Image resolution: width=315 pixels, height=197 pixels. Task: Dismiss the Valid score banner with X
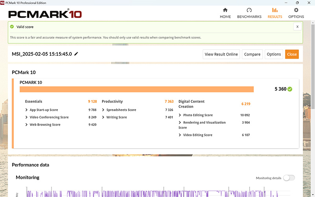[297, 26]
